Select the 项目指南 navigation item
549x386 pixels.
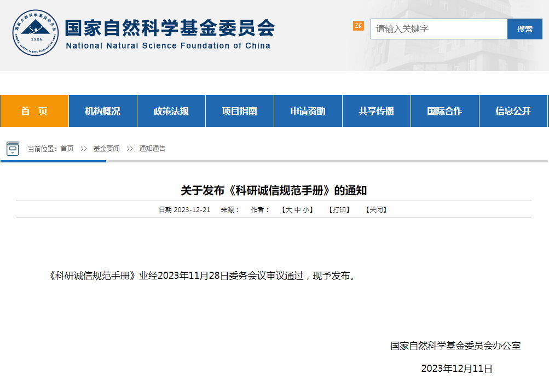[x=239, y=111]
